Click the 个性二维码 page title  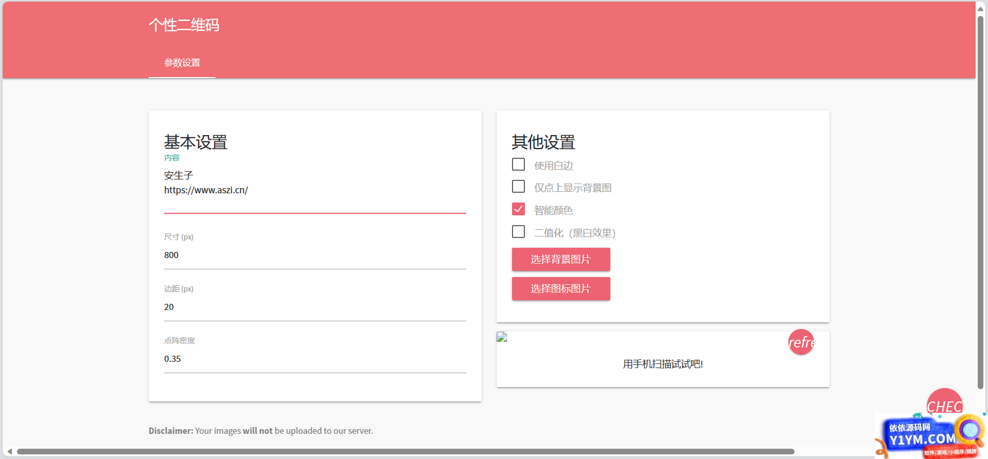click(x=184, y=25)
